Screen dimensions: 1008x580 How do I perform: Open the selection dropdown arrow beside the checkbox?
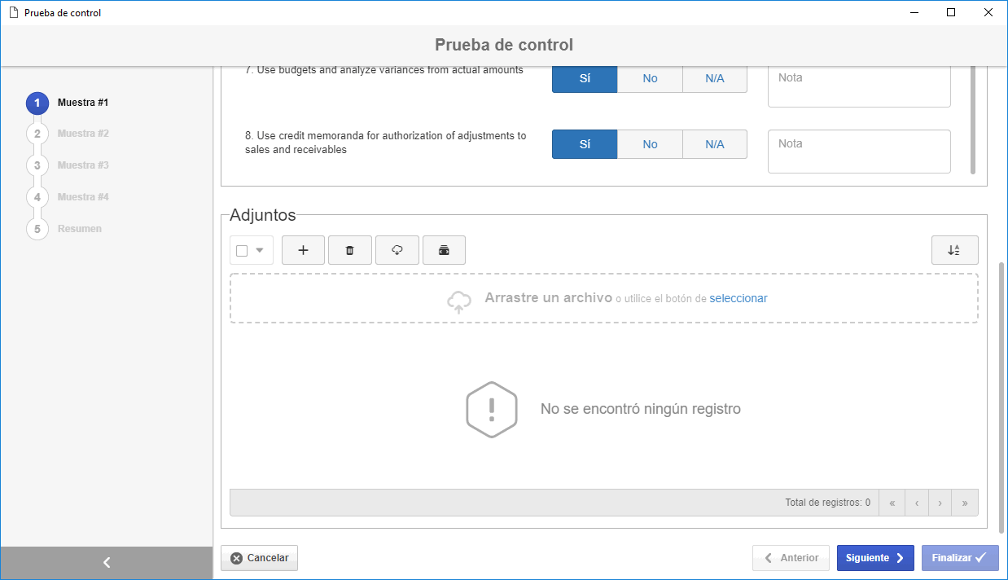[260, 251]
